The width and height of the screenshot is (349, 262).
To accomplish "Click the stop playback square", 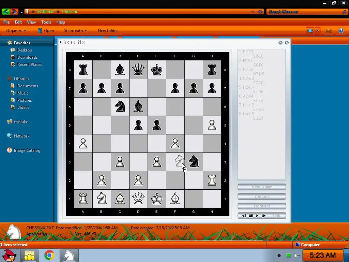I will point(251,216).
